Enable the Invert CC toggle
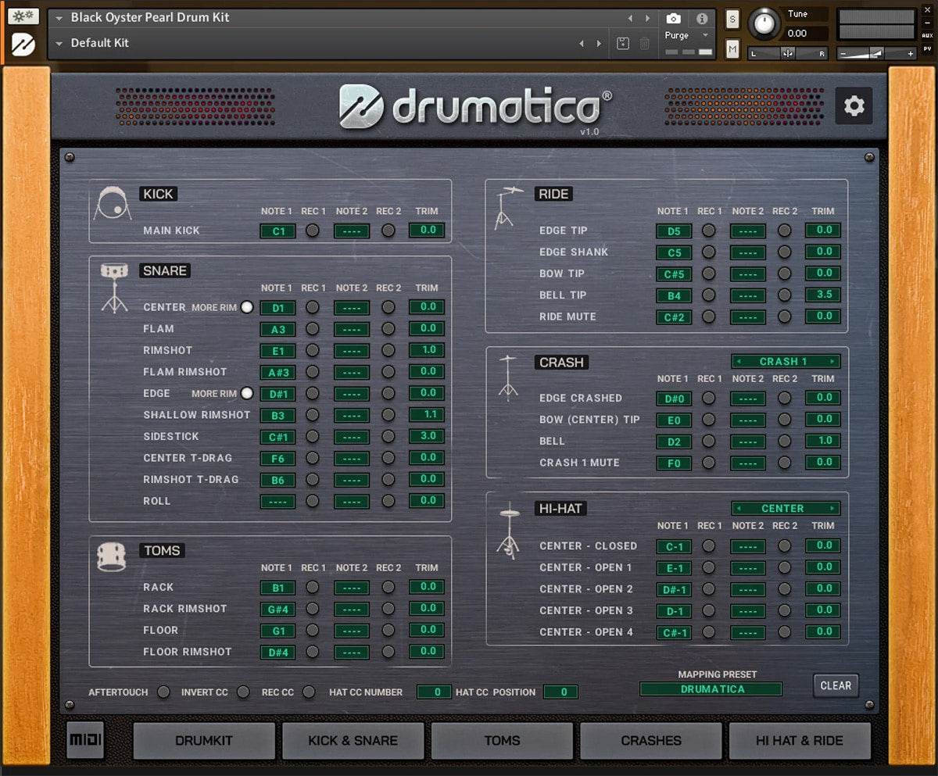Image resolution: width=938 pixels, height=776 pixels. tap(243, 692)
